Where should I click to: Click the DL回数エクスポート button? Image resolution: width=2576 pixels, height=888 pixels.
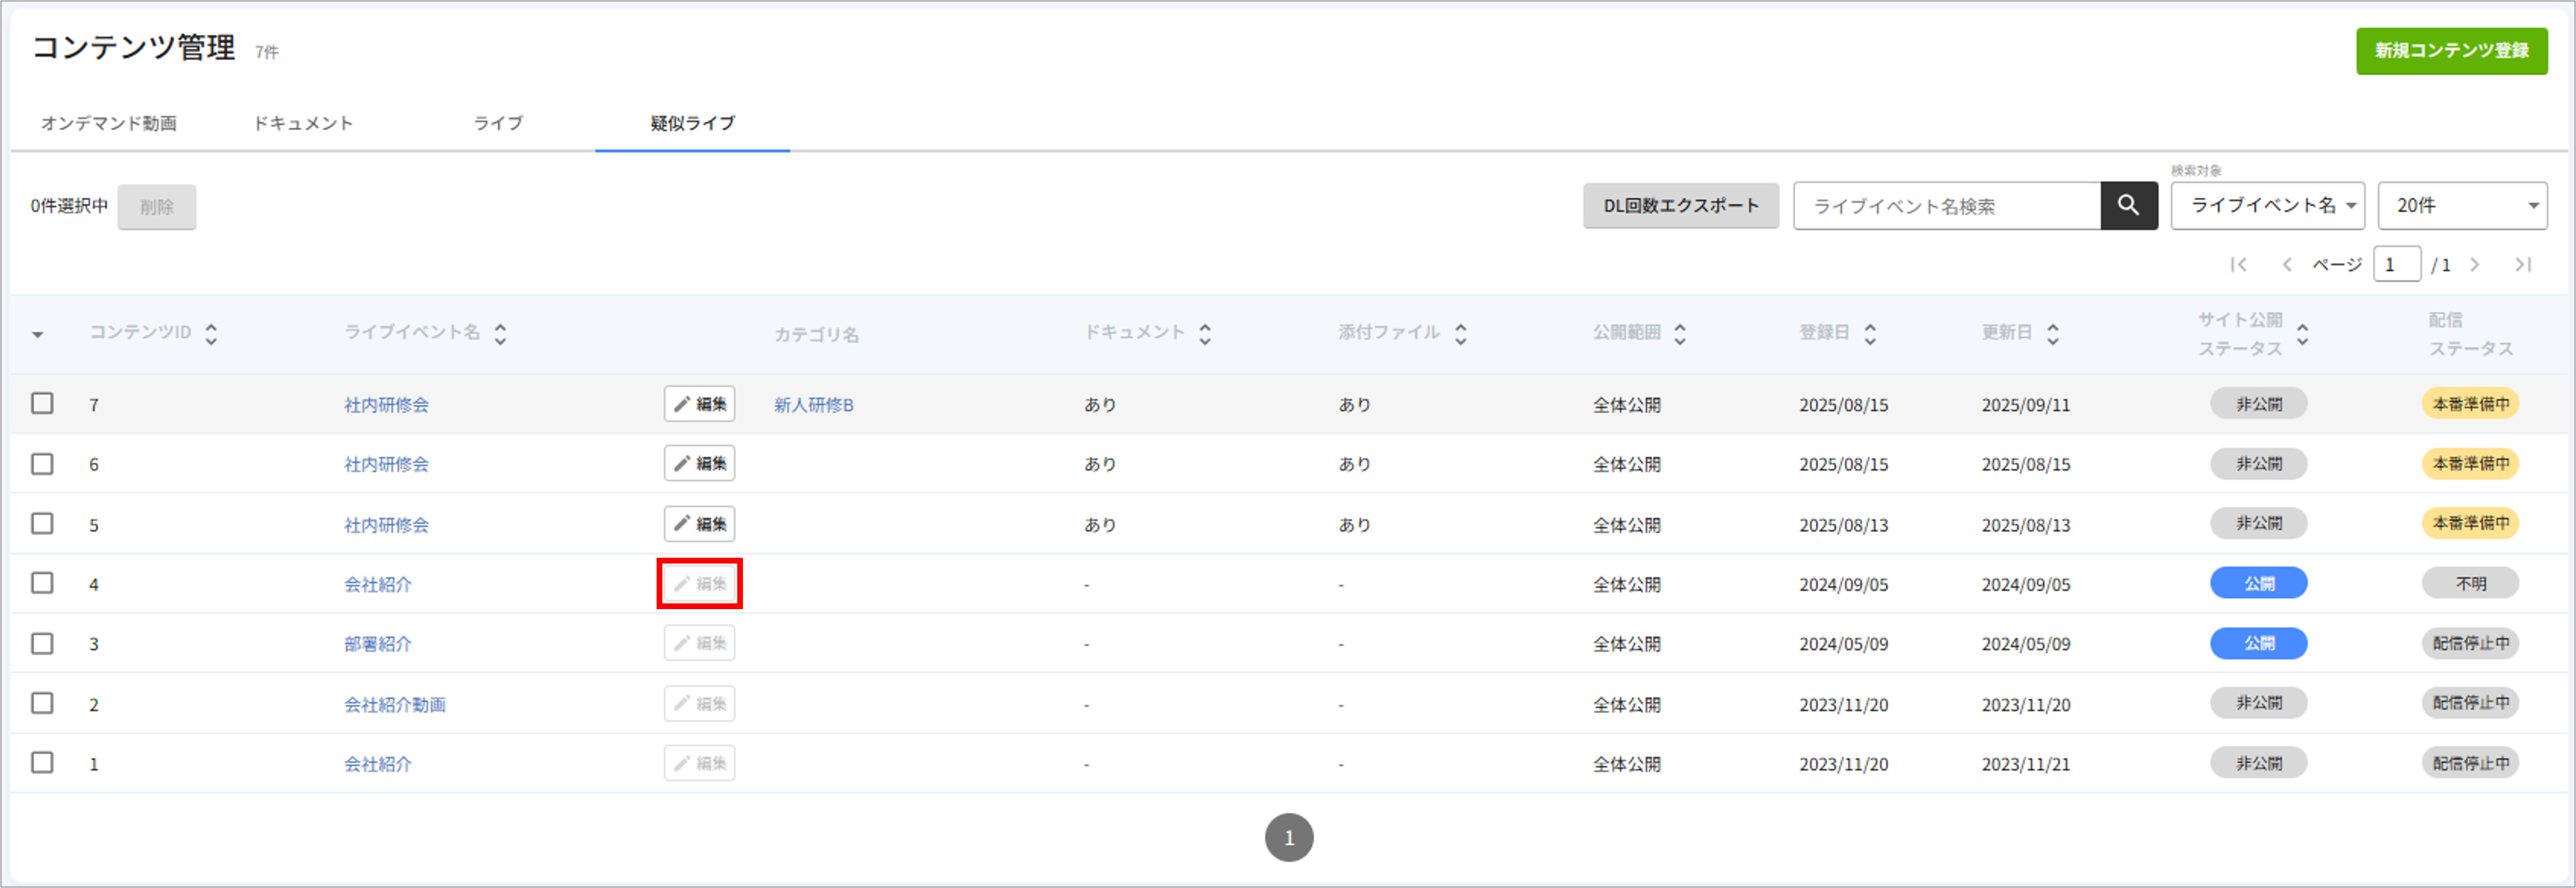(x=1681, y=206)
